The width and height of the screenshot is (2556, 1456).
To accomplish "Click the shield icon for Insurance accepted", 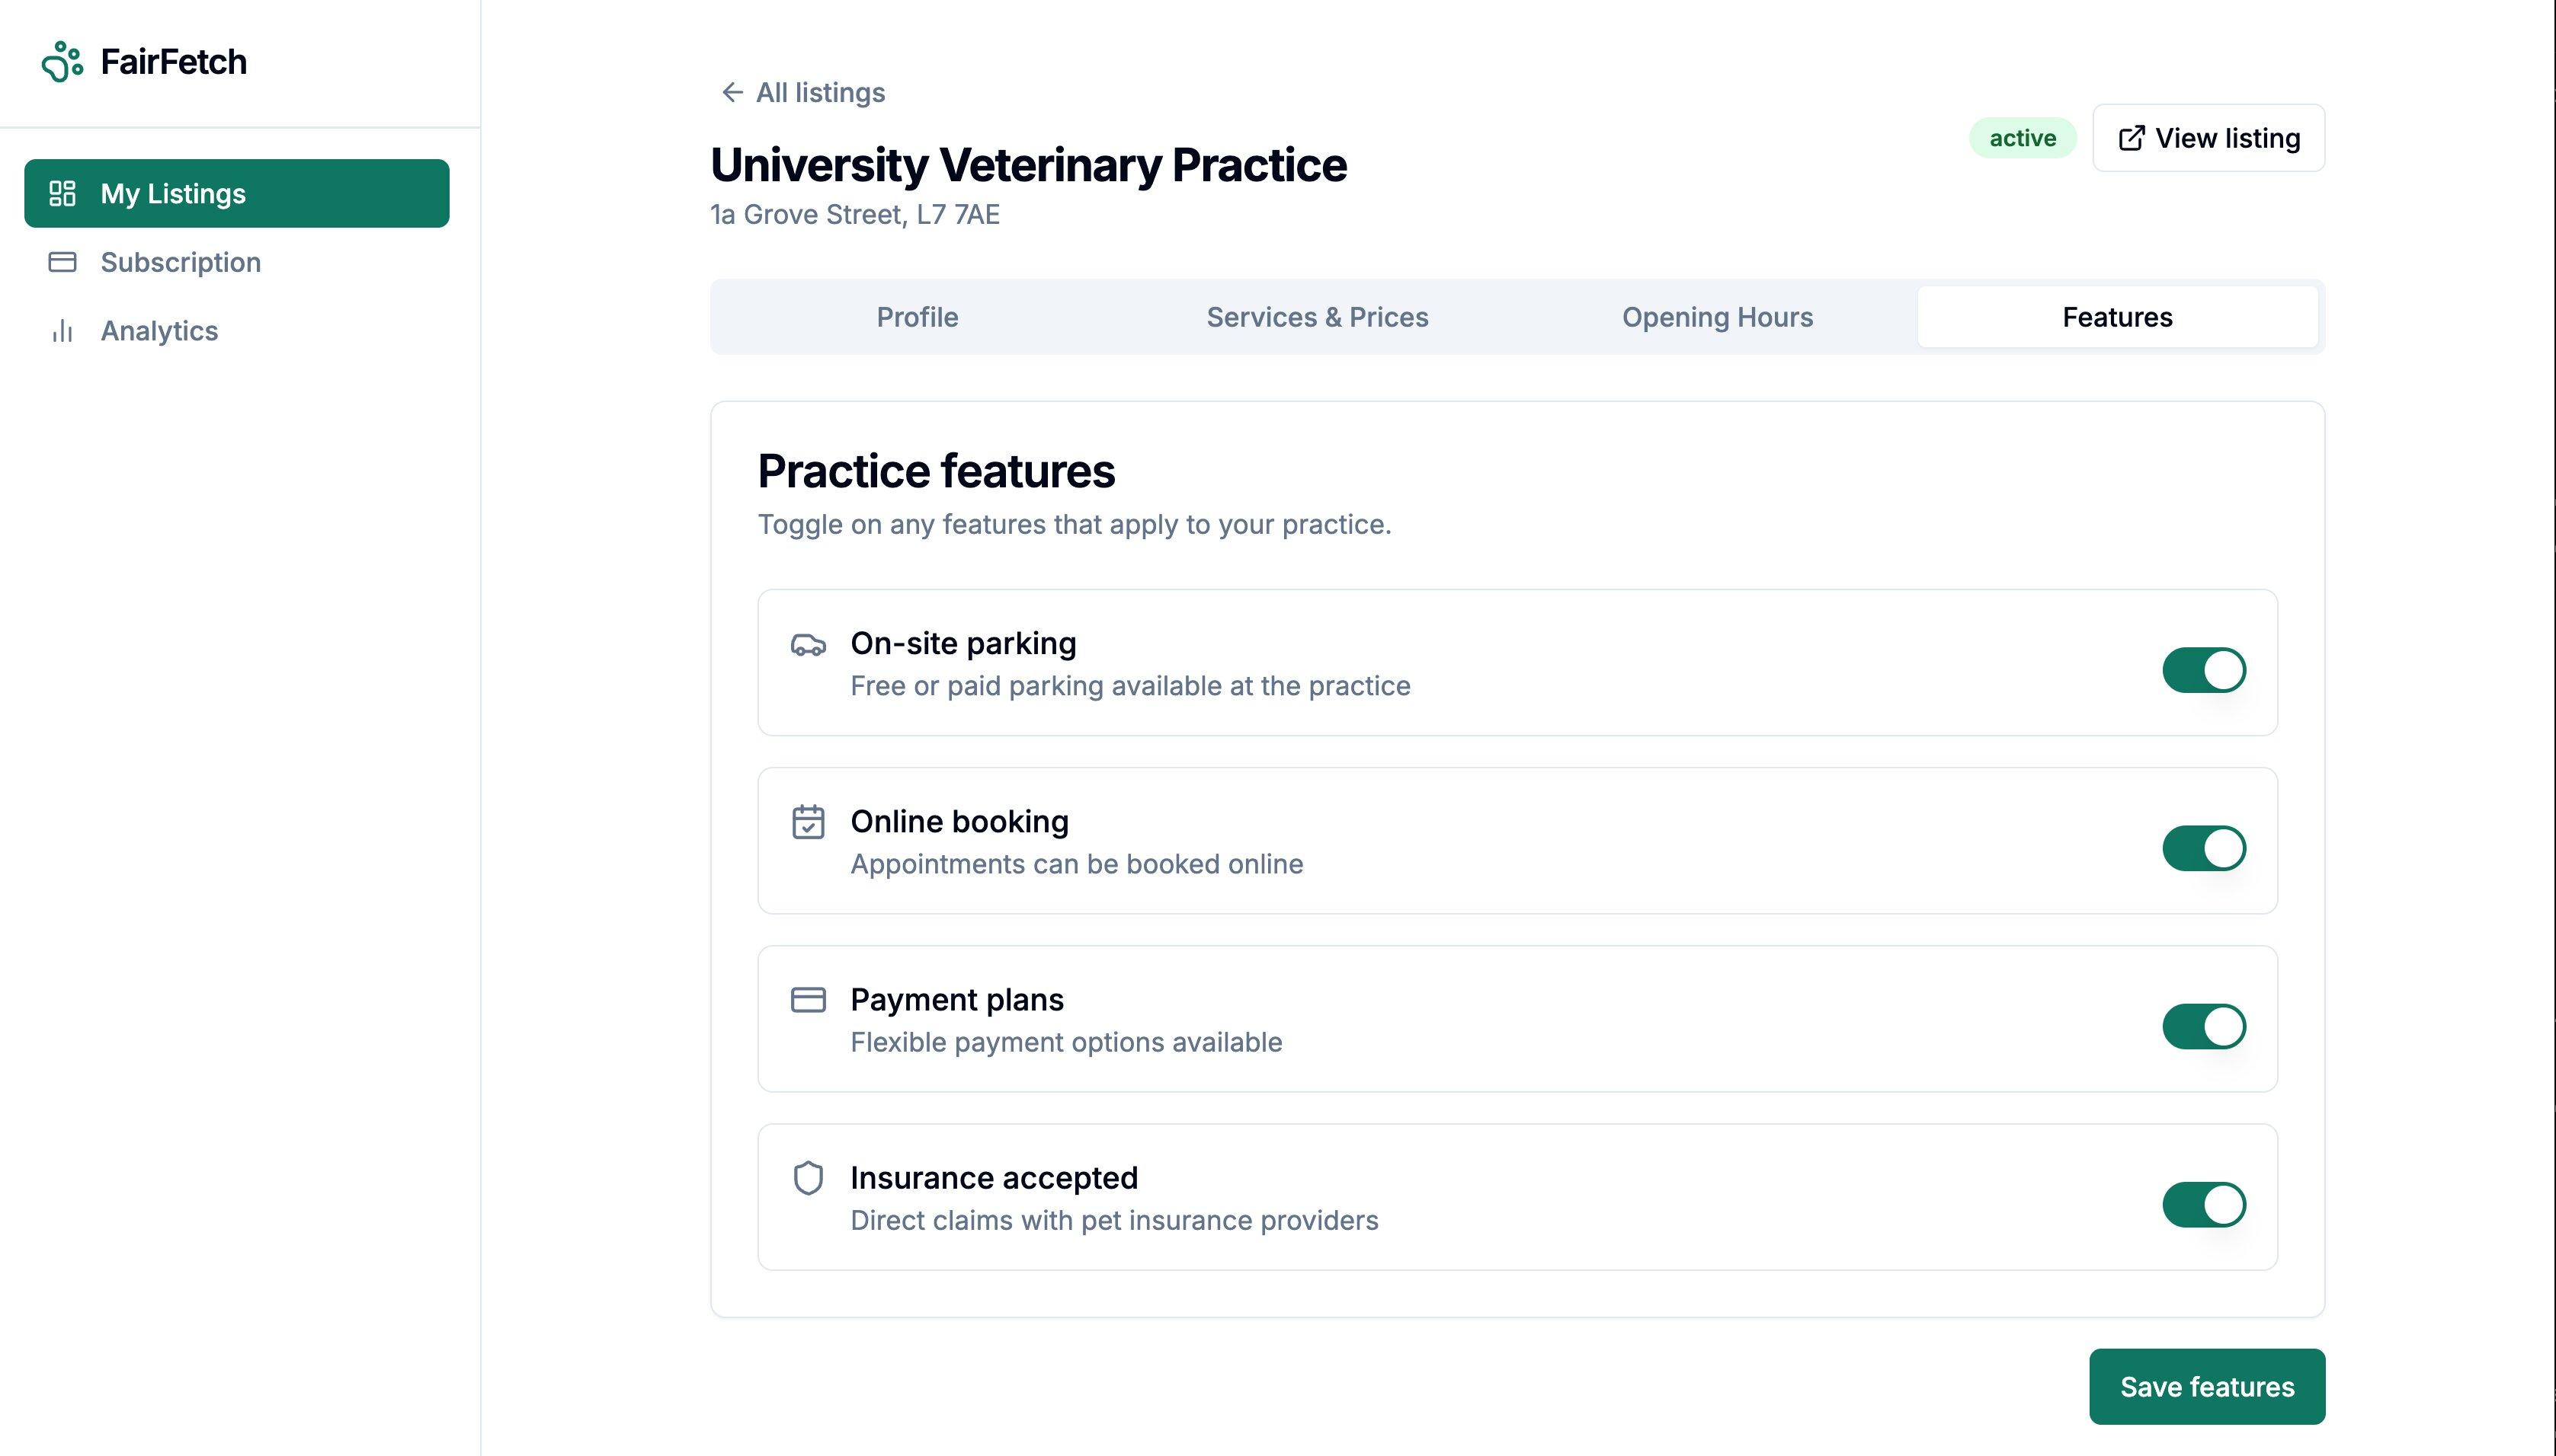I will tap(808, 1178).
